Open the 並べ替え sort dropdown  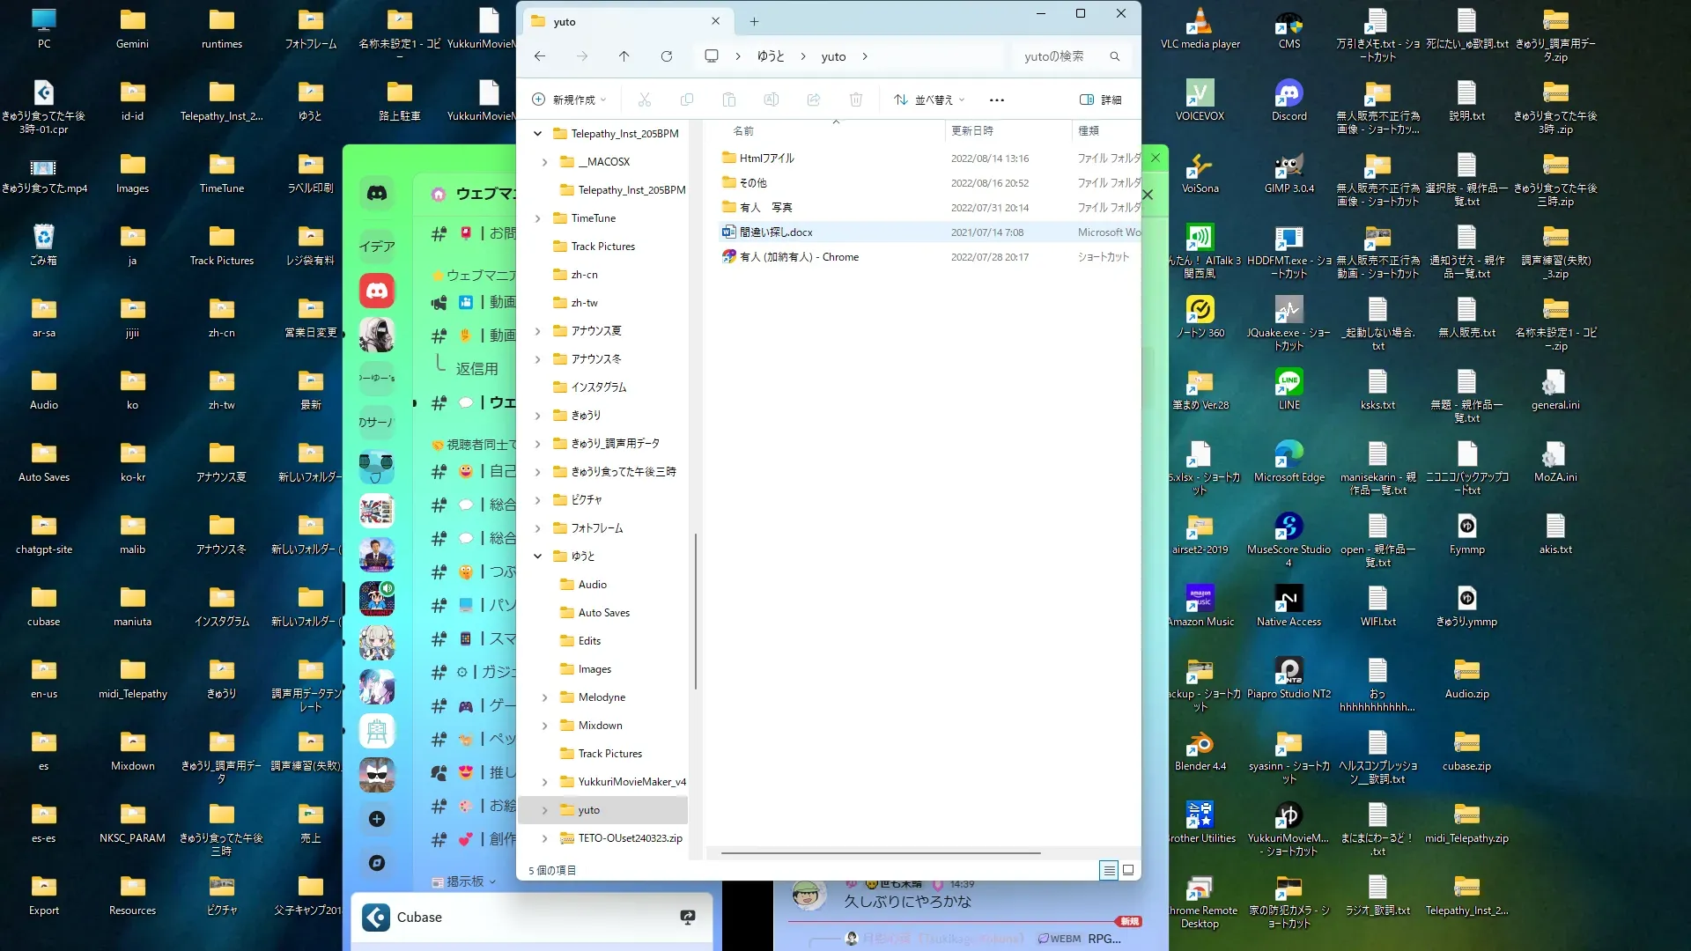929,100
